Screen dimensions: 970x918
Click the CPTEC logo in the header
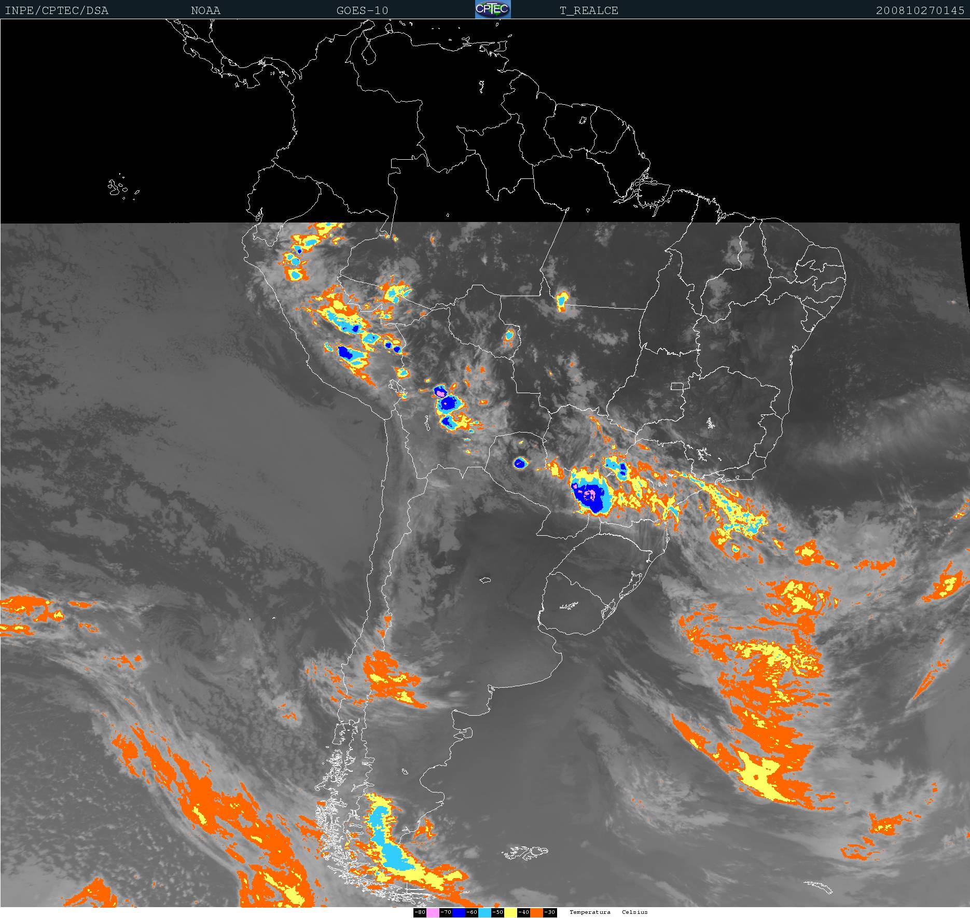click(x=493, y=9)
